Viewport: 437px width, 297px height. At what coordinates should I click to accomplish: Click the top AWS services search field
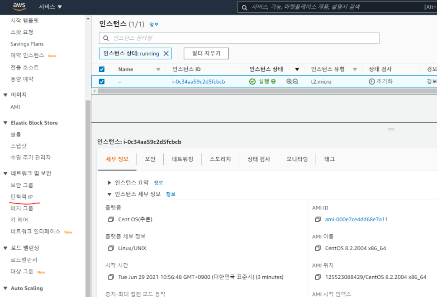[337, 7]
